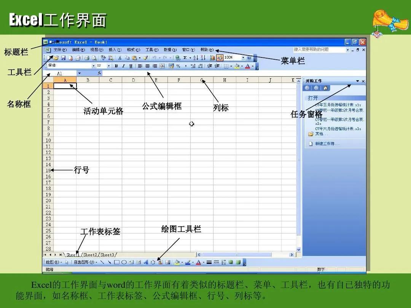Viewport: 411px width, 308px height.
Task: Click the formatting toolbar Font Color A
Action: (247, 66)
